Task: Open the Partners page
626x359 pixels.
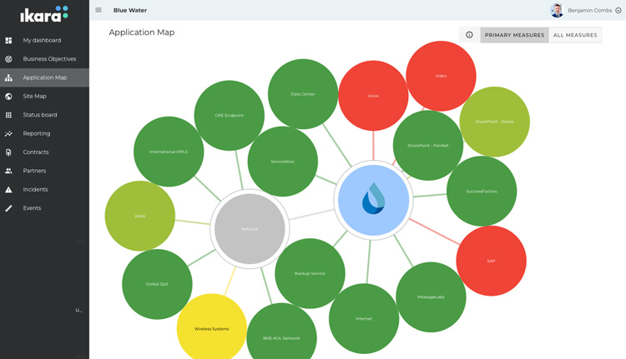Action: coord(45,171)
